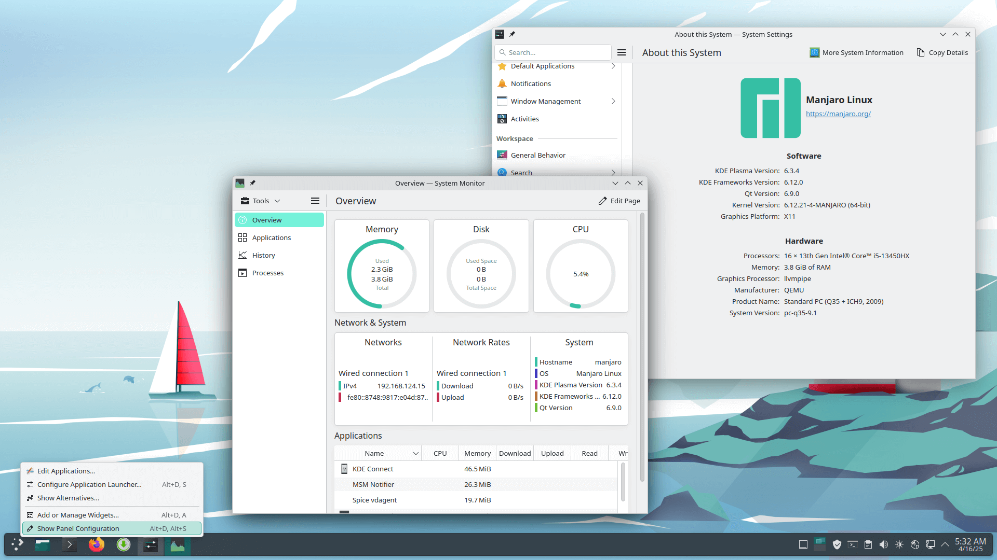The height and width of the screenshot is (560, 997).
Task: Open the Tools dropdown
Action: [x=260, y=201]
